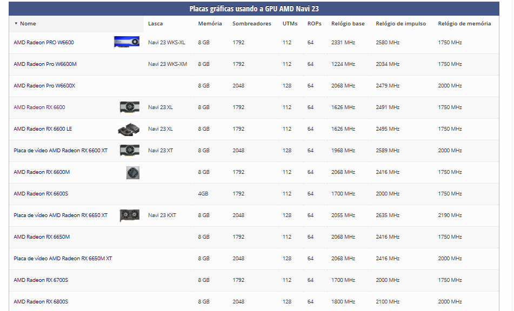Open AMD Radeon PRO W6600 link
The width and height of the screenshot is (514, 311).
click(44, 42)
